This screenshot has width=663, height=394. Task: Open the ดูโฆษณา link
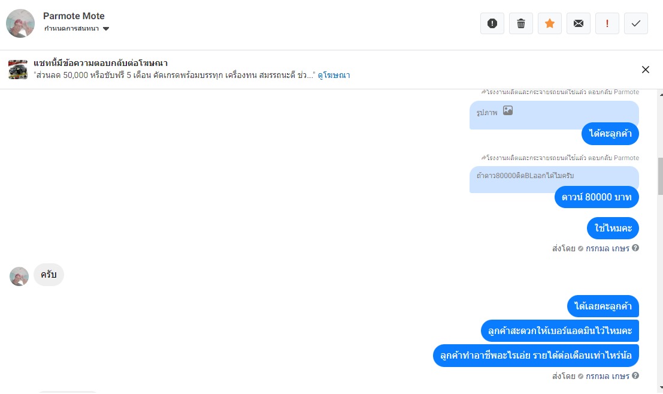[334, 76]
